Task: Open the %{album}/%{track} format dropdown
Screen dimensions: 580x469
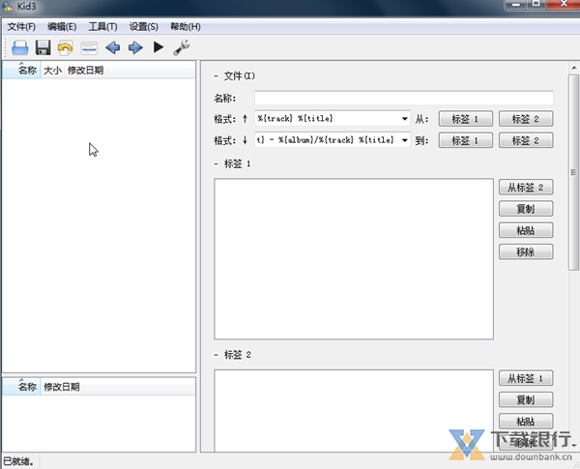Action: [405, 140]
